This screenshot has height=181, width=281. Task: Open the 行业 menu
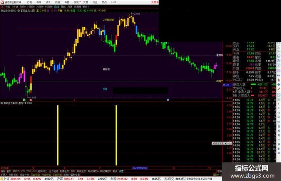point(95,2)
